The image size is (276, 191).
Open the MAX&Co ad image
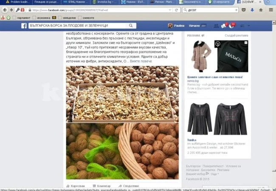pos(231,56)
